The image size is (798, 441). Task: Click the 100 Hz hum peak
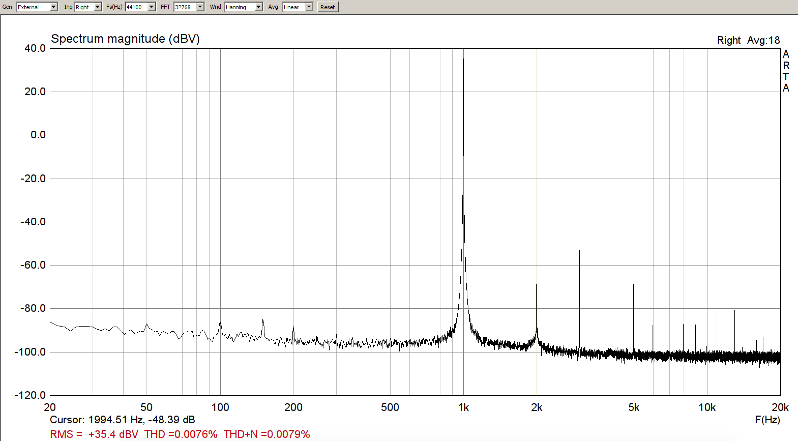[x=220, y=322]
